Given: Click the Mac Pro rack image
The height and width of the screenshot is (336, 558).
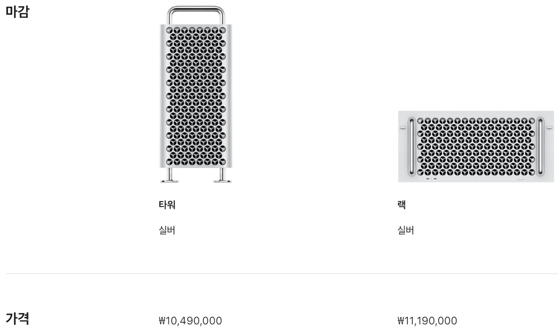Looking at the screenshot, I should click(x=476, y=147).
